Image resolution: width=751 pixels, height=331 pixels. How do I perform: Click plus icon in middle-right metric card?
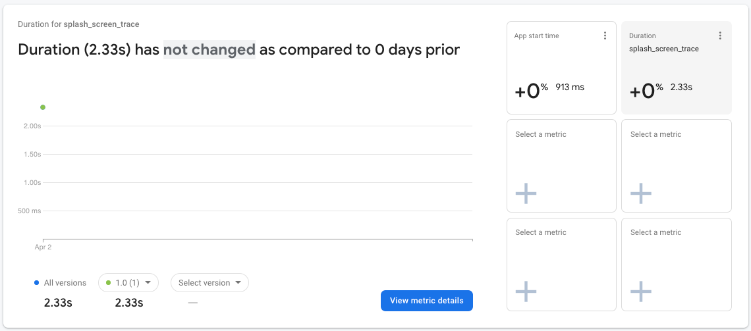(641, 193)
